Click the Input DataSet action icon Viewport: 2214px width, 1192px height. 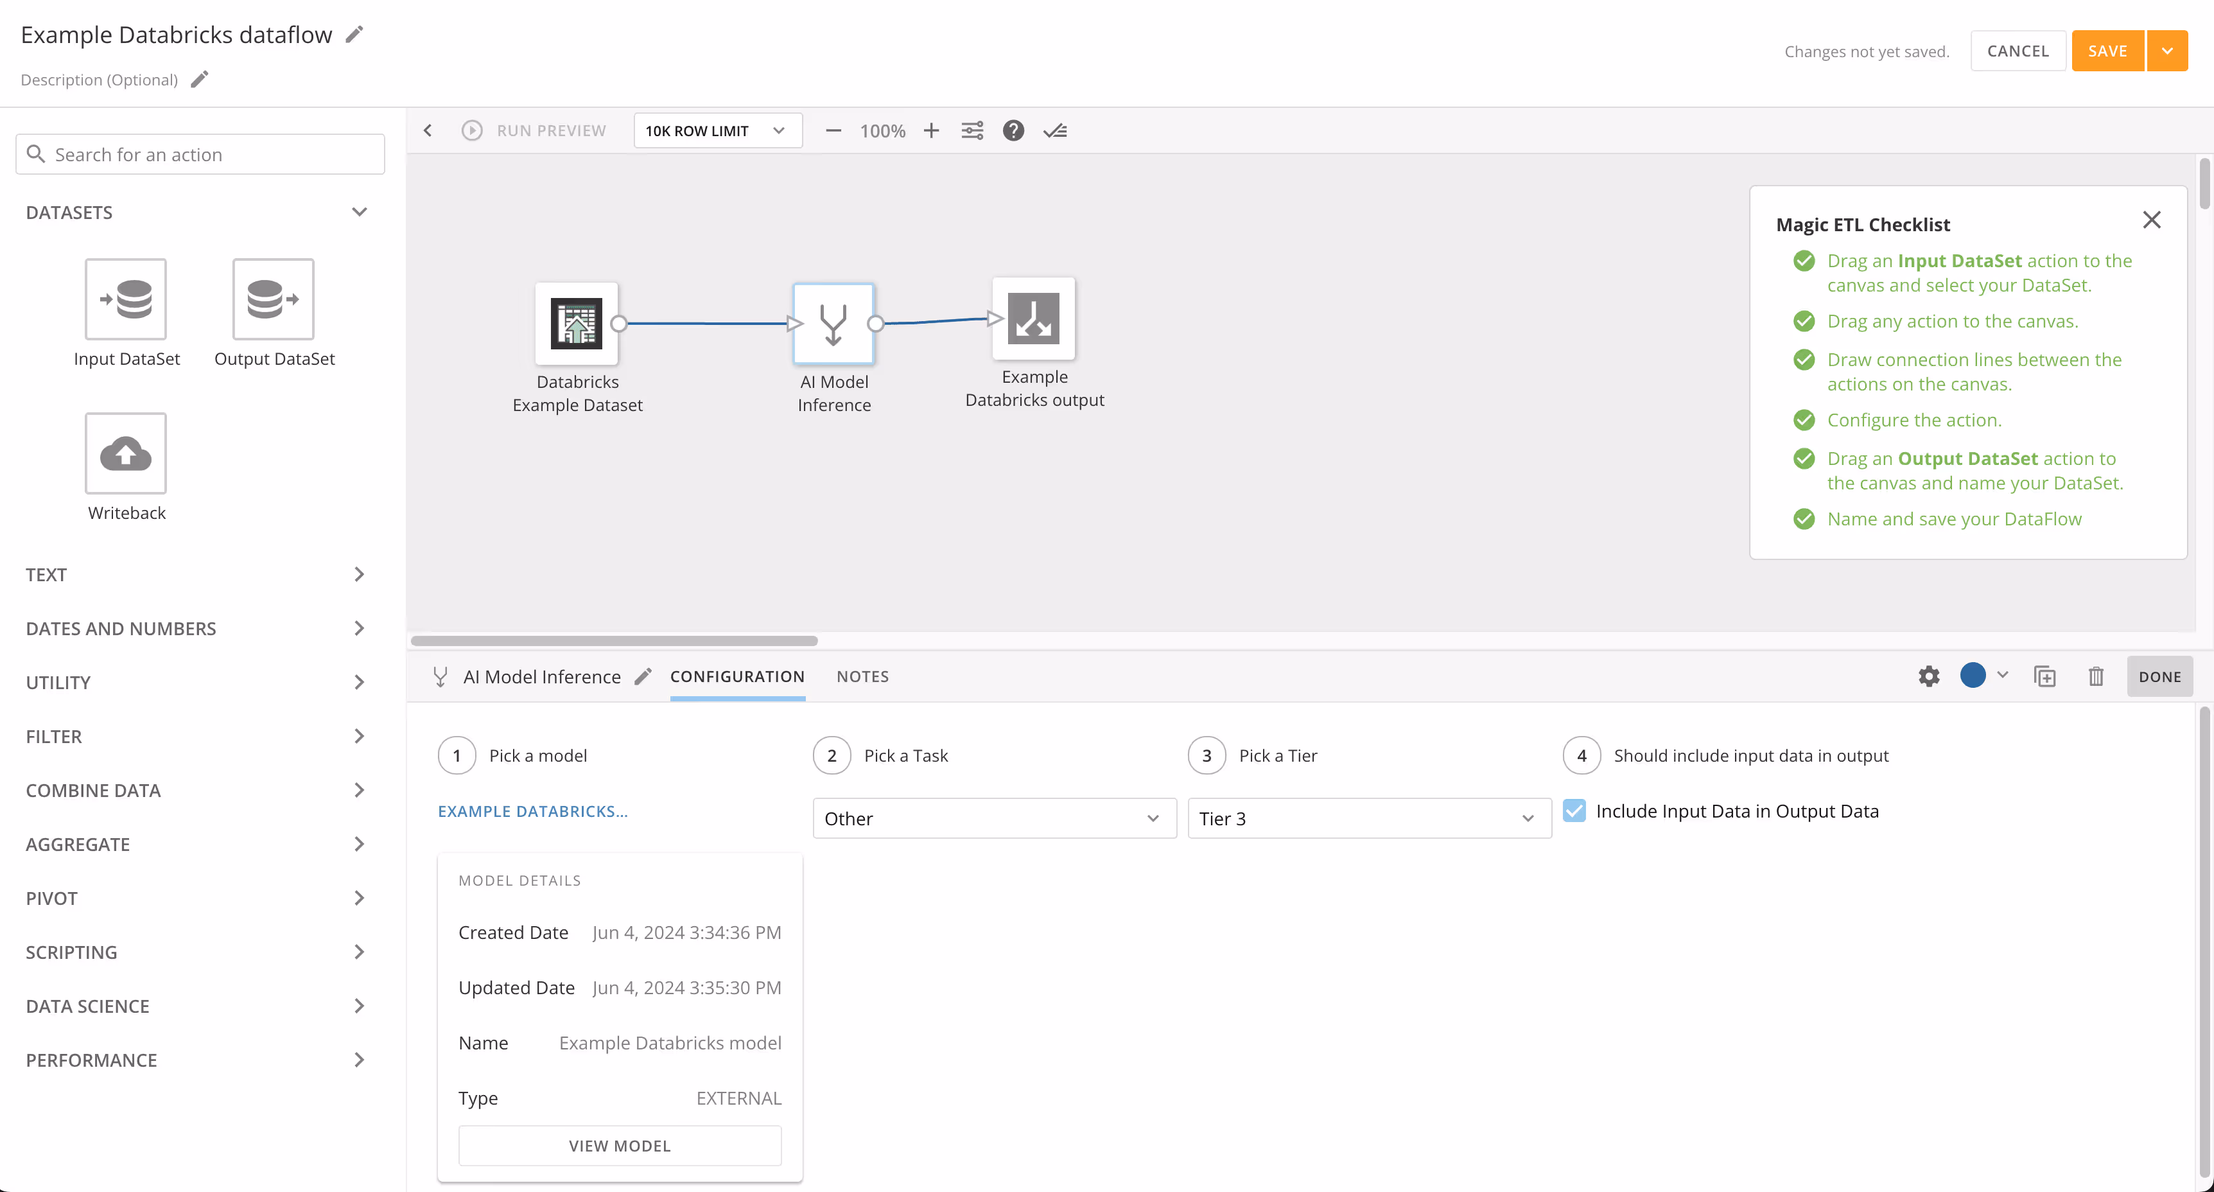(x=125, y=299)
